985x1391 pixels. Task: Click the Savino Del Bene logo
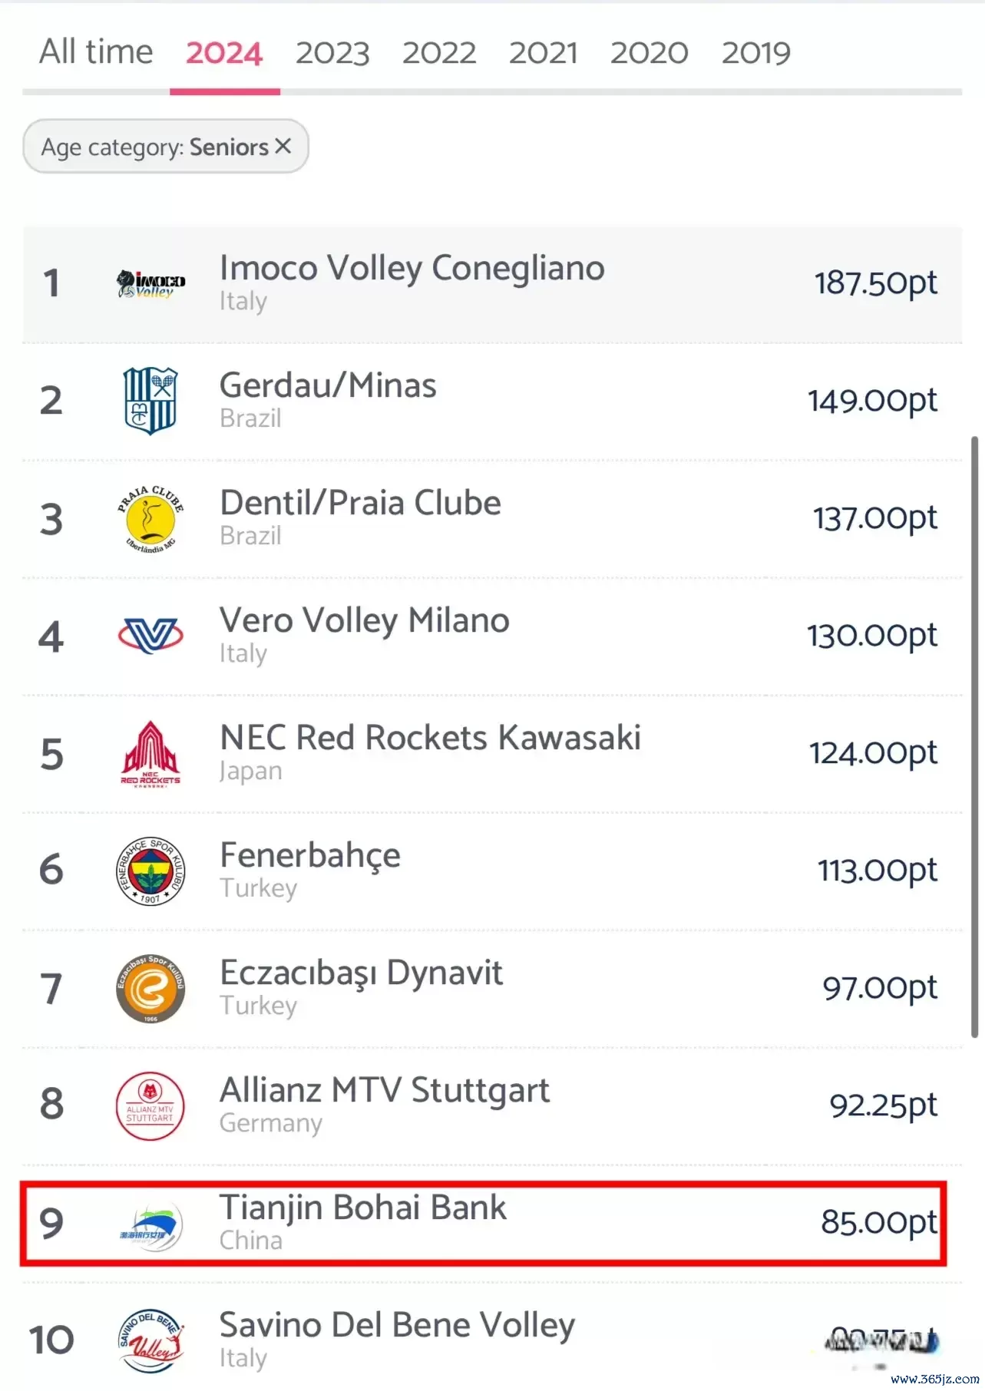point(150,1341)
